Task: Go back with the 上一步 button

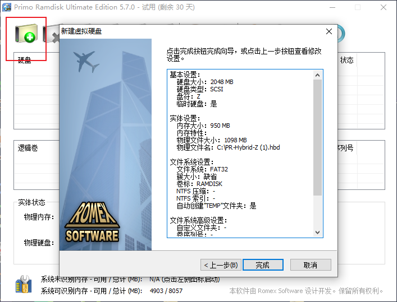Action: pyautogui.click(x=221, y=265)
